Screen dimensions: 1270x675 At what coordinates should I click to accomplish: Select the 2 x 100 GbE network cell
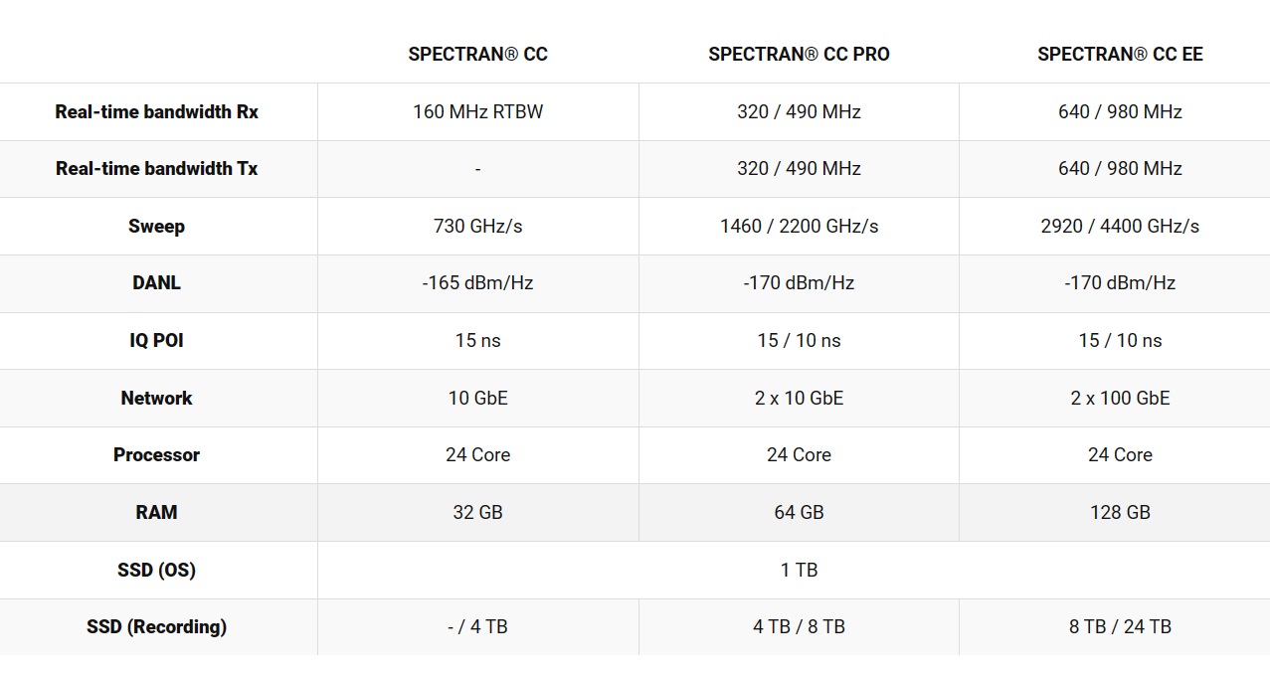[1120, 398]
